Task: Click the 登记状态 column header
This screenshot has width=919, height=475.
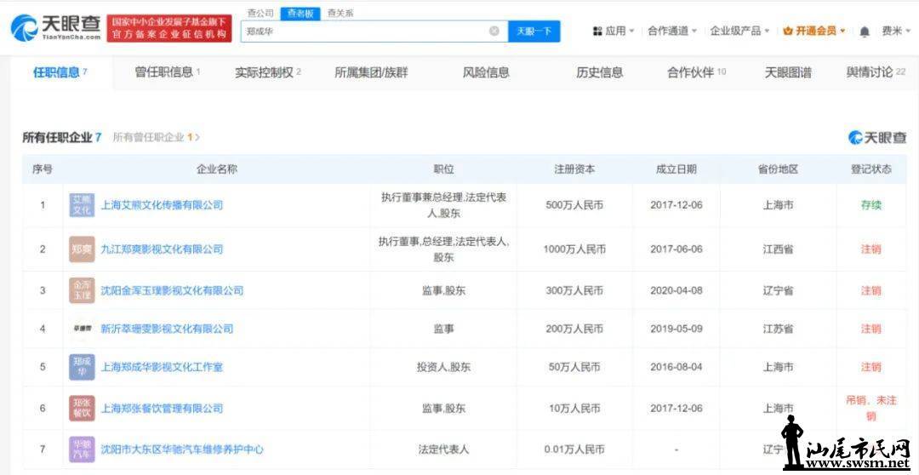Action: 871,169
